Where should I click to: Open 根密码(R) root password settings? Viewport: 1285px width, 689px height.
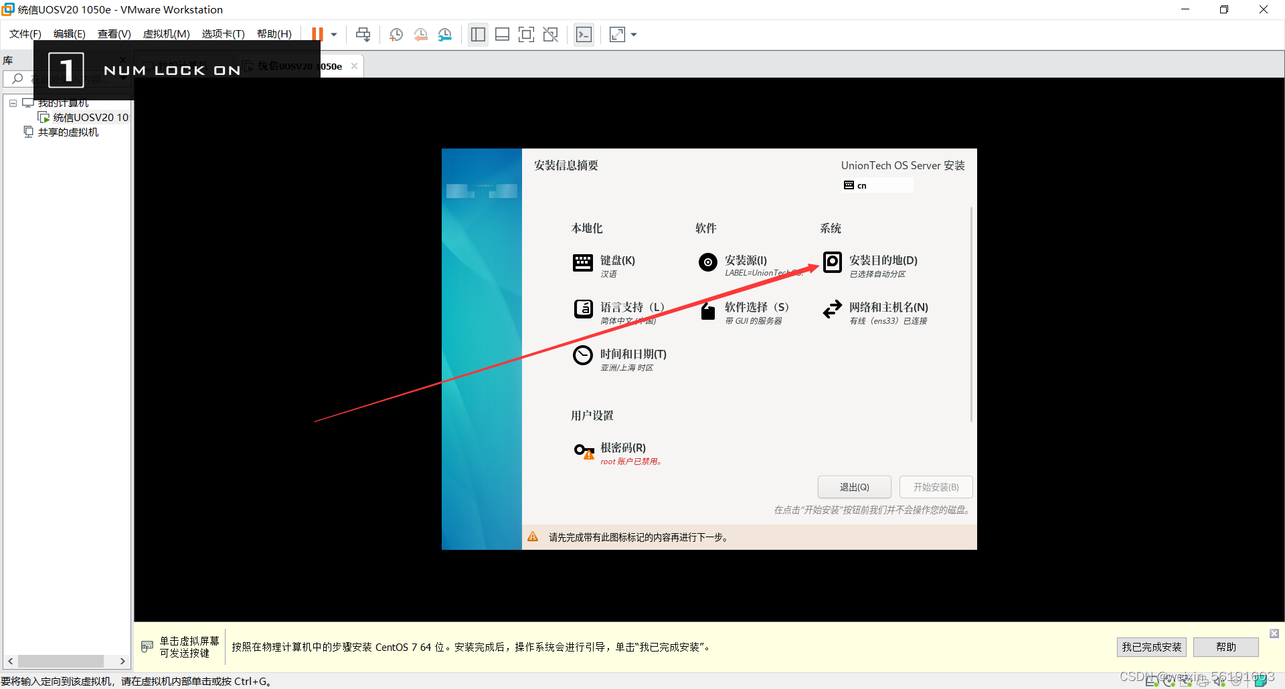coord(617,452)
